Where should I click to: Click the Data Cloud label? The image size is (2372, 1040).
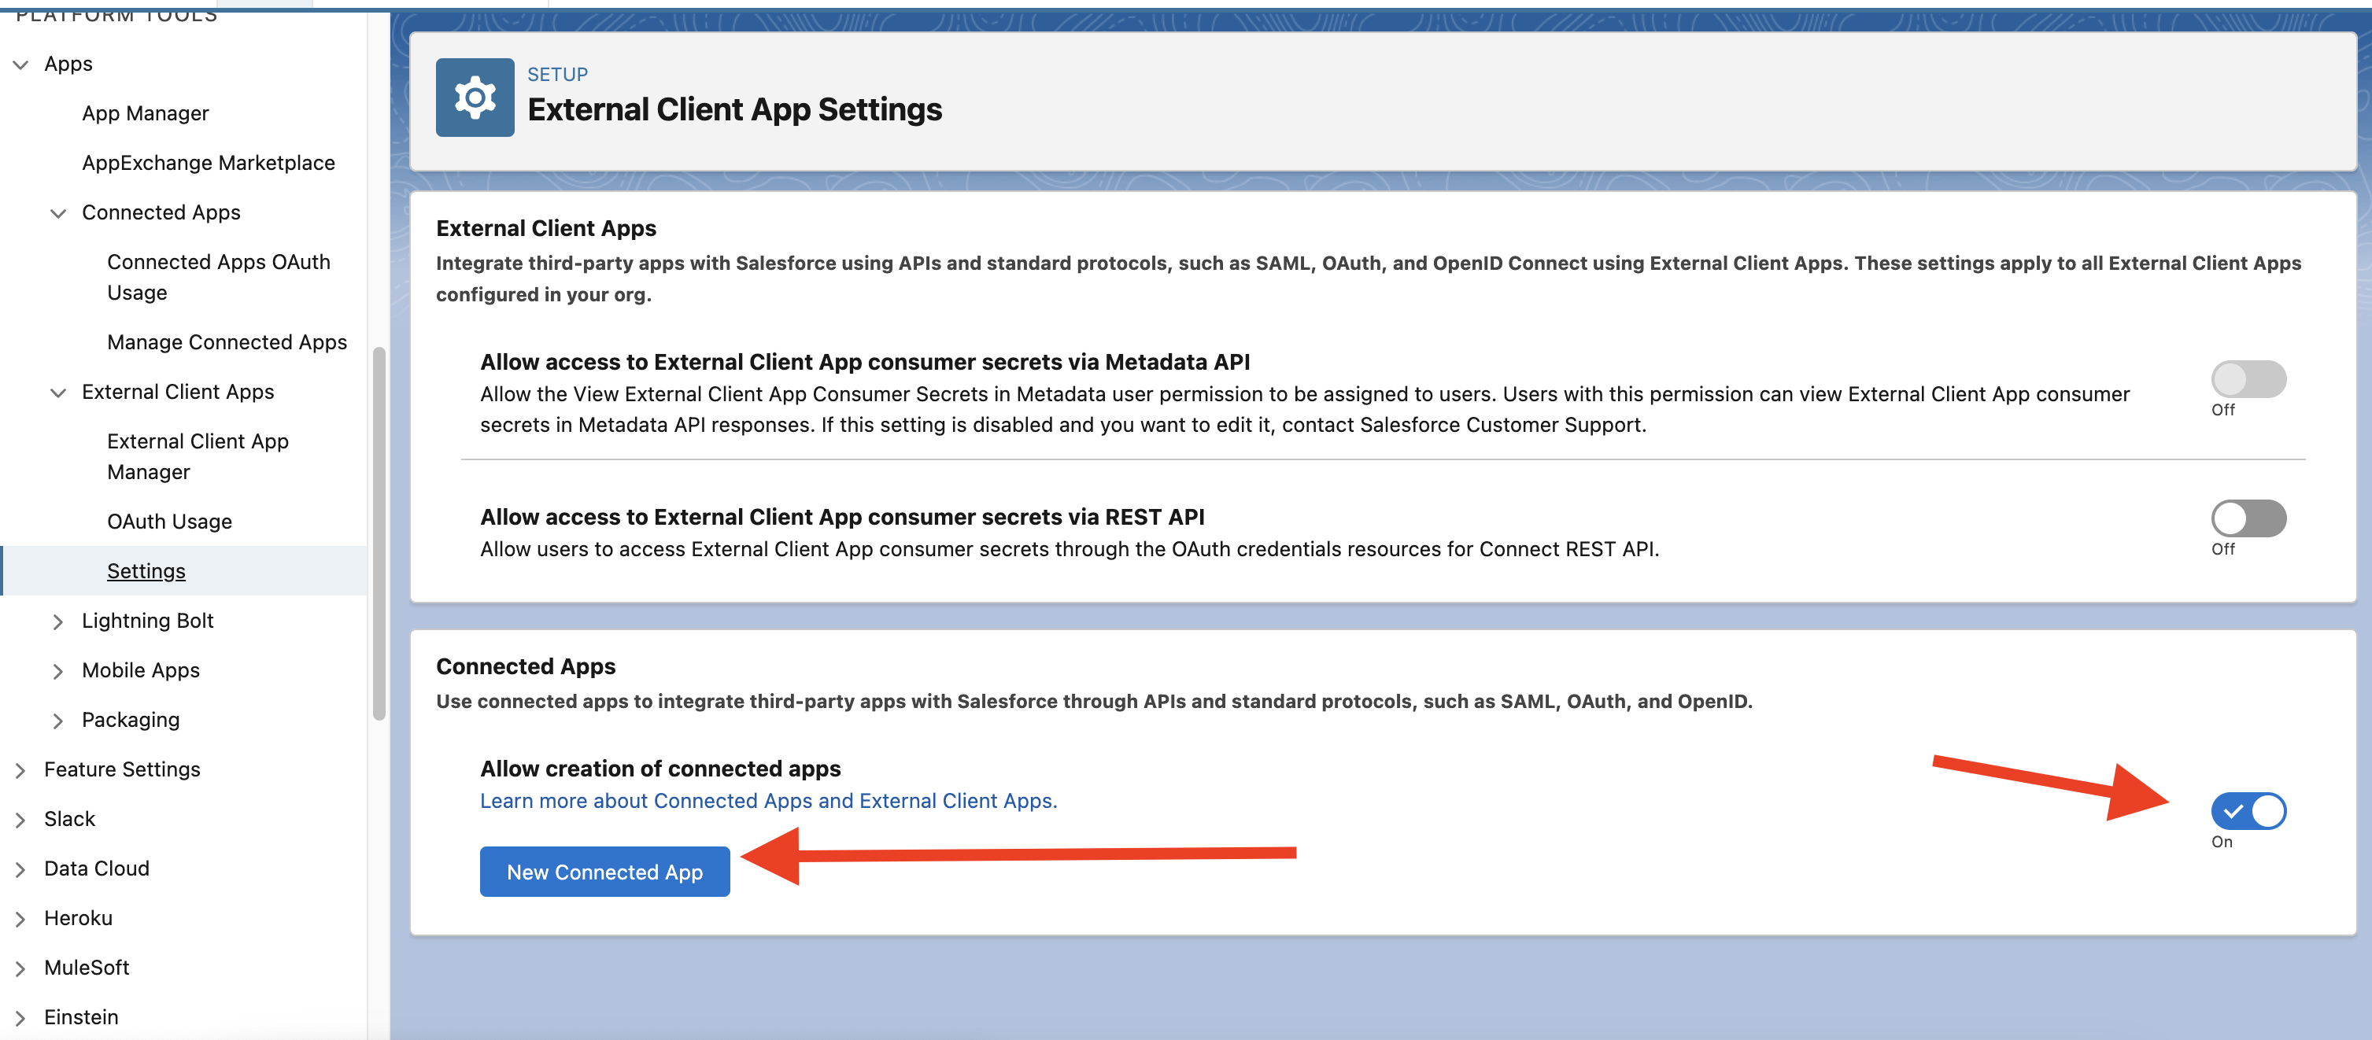[97, 869]
